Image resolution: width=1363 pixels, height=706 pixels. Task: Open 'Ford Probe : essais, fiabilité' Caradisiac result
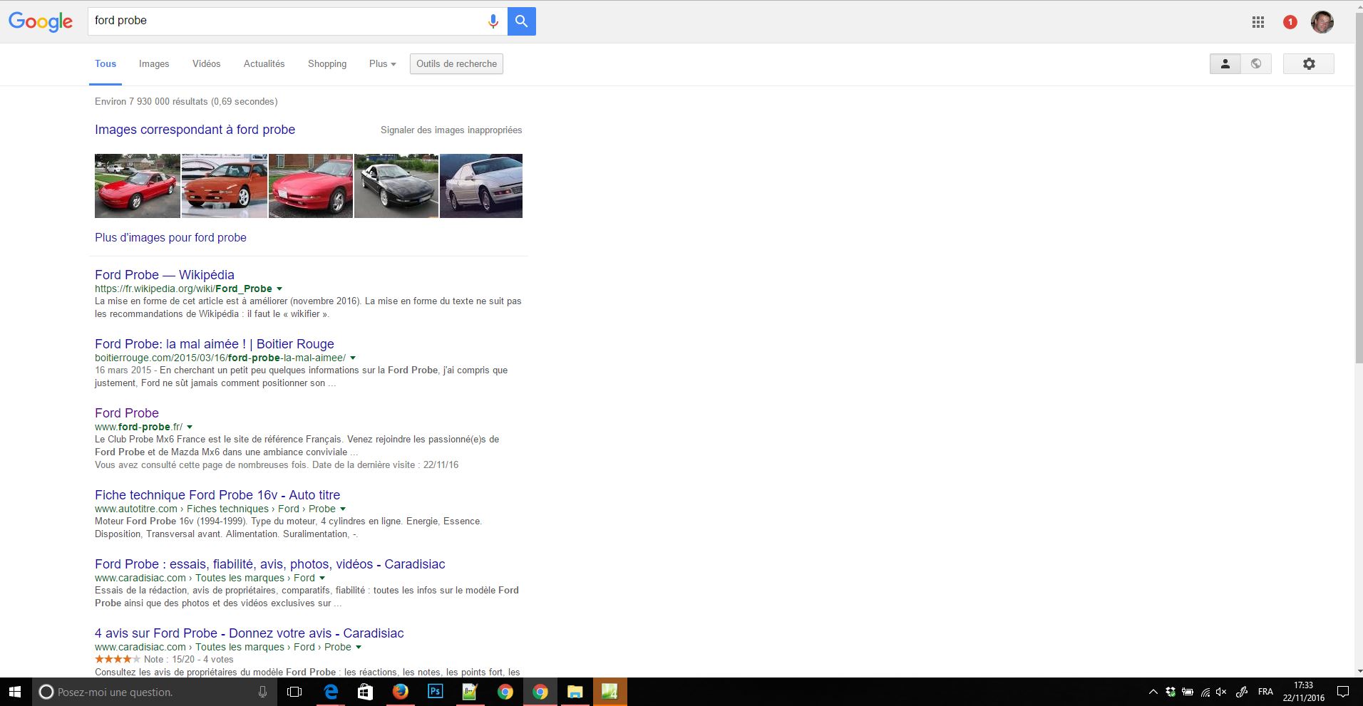coord(270,564)
